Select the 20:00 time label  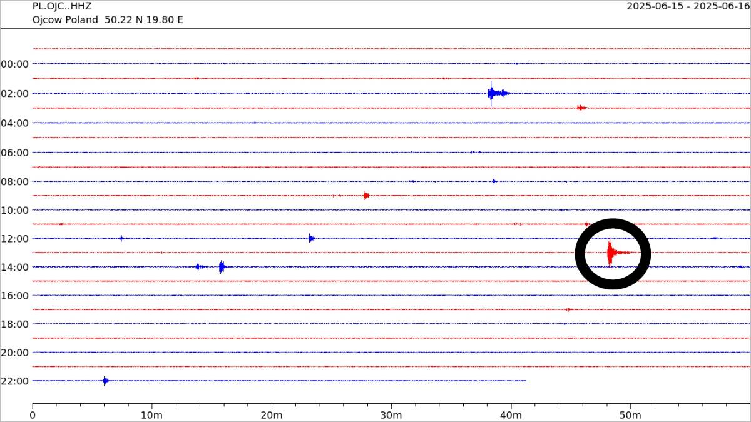coord(15,353)
